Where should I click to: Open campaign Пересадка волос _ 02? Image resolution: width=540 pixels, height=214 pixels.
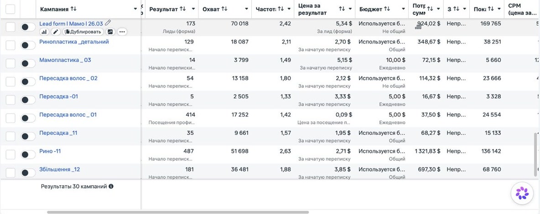pos(68,78)
